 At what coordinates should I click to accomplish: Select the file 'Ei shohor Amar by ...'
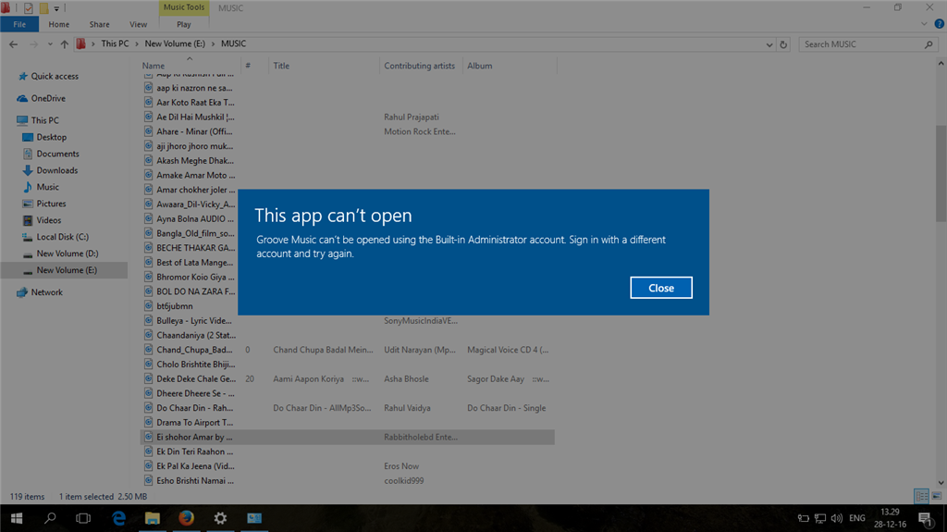click(348, 437)
